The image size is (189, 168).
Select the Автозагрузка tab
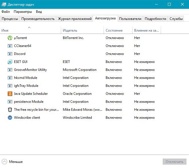click(x=105, y=18)
